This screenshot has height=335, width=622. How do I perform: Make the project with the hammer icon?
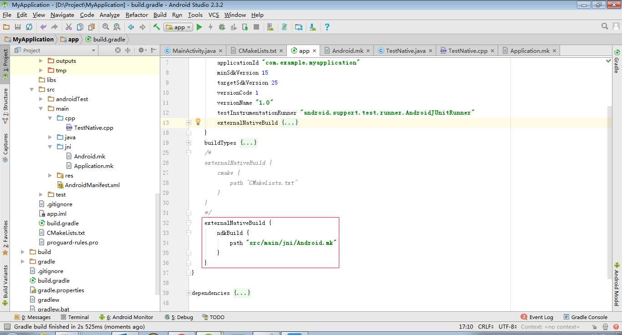click(156, 27)
